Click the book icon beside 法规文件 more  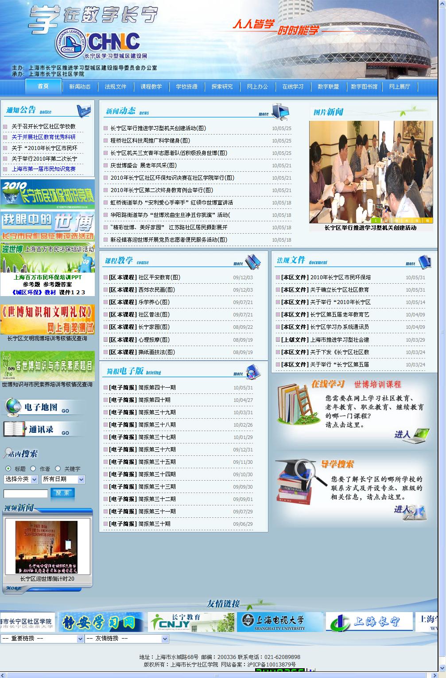point(424,262)
